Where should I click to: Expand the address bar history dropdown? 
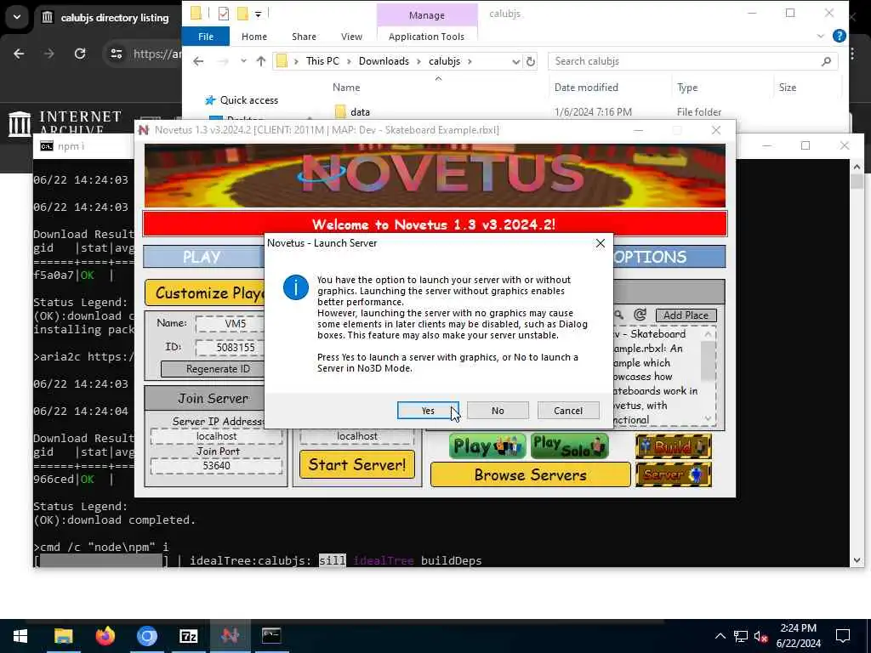tap(515, 61)
